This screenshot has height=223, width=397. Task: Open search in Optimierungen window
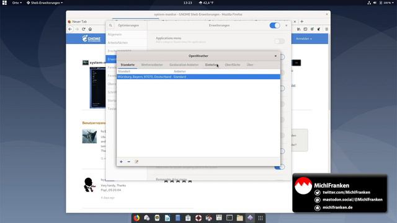pos(110,25)
